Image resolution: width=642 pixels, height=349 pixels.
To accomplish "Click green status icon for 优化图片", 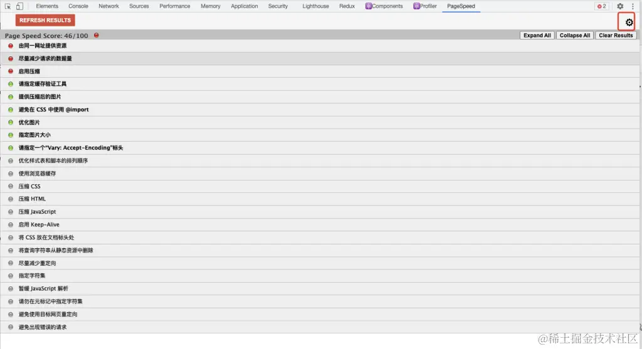I will 11,122.
